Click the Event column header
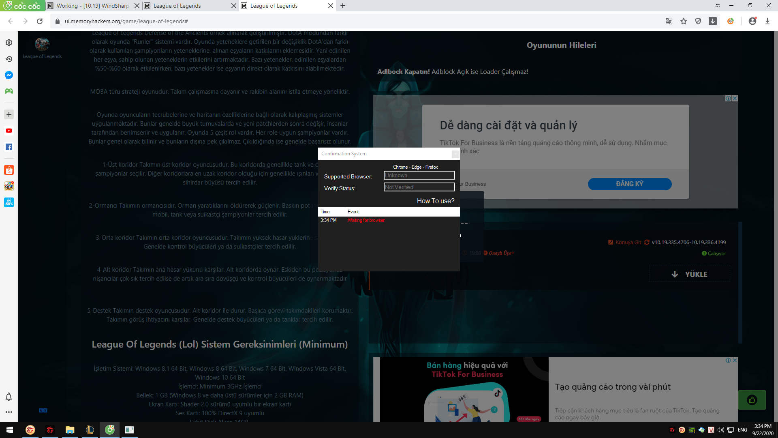 (x=402, y=212)
